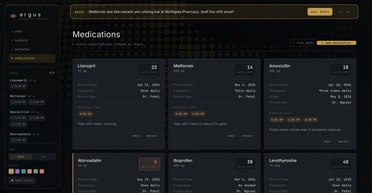Click Metformin 14 pills left counter
Viewport: 372px width, 193px height.
click(x=245, y=69)
